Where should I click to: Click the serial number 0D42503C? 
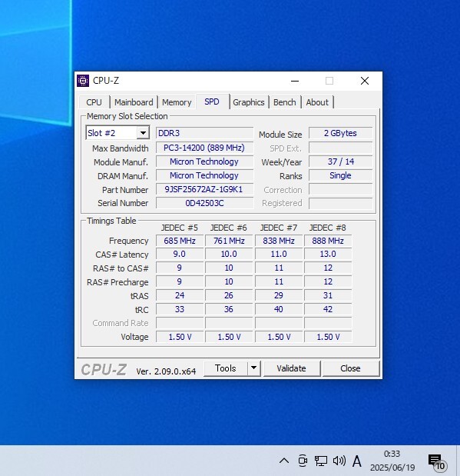205,203
